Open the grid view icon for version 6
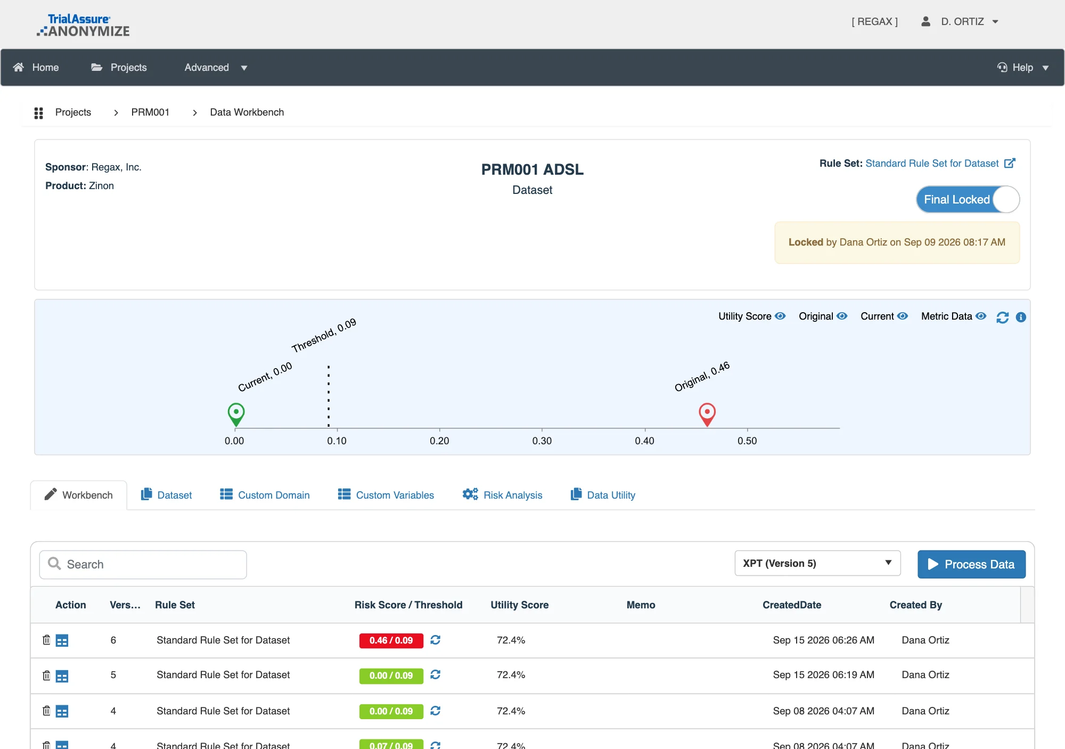Image resolution: width=1065 pixels, height=749 pixels. [62, 640]
